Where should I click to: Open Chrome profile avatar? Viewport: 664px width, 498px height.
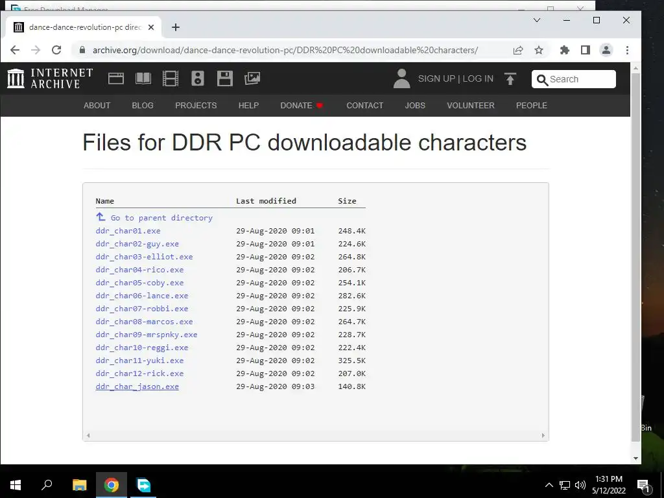[606, 50]
